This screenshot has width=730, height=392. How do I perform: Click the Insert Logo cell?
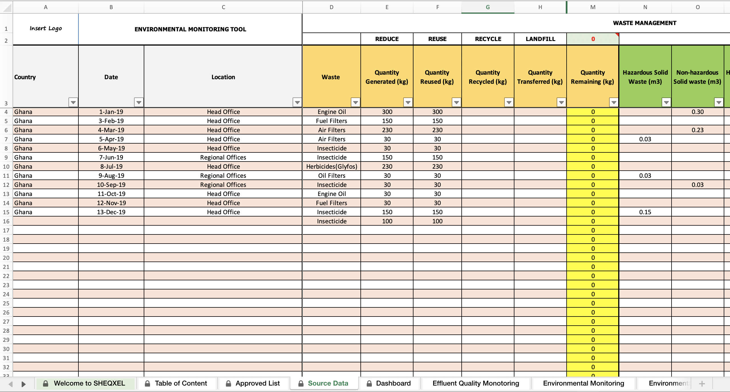tap(46, 29)
